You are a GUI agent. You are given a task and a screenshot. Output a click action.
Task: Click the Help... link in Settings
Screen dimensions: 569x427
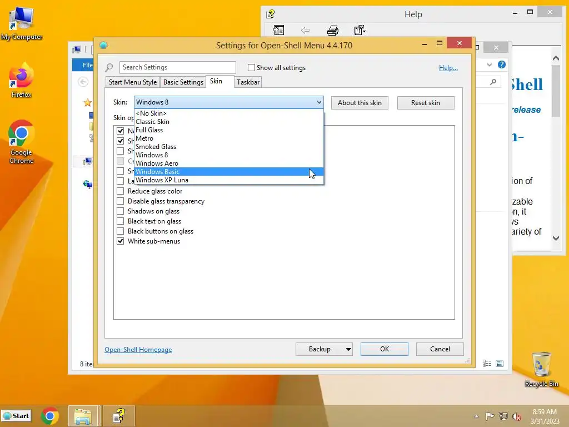click(448, 67)
